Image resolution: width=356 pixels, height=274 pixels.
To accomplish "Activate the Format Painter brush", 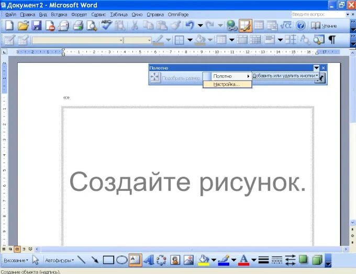I will point(175,26).
